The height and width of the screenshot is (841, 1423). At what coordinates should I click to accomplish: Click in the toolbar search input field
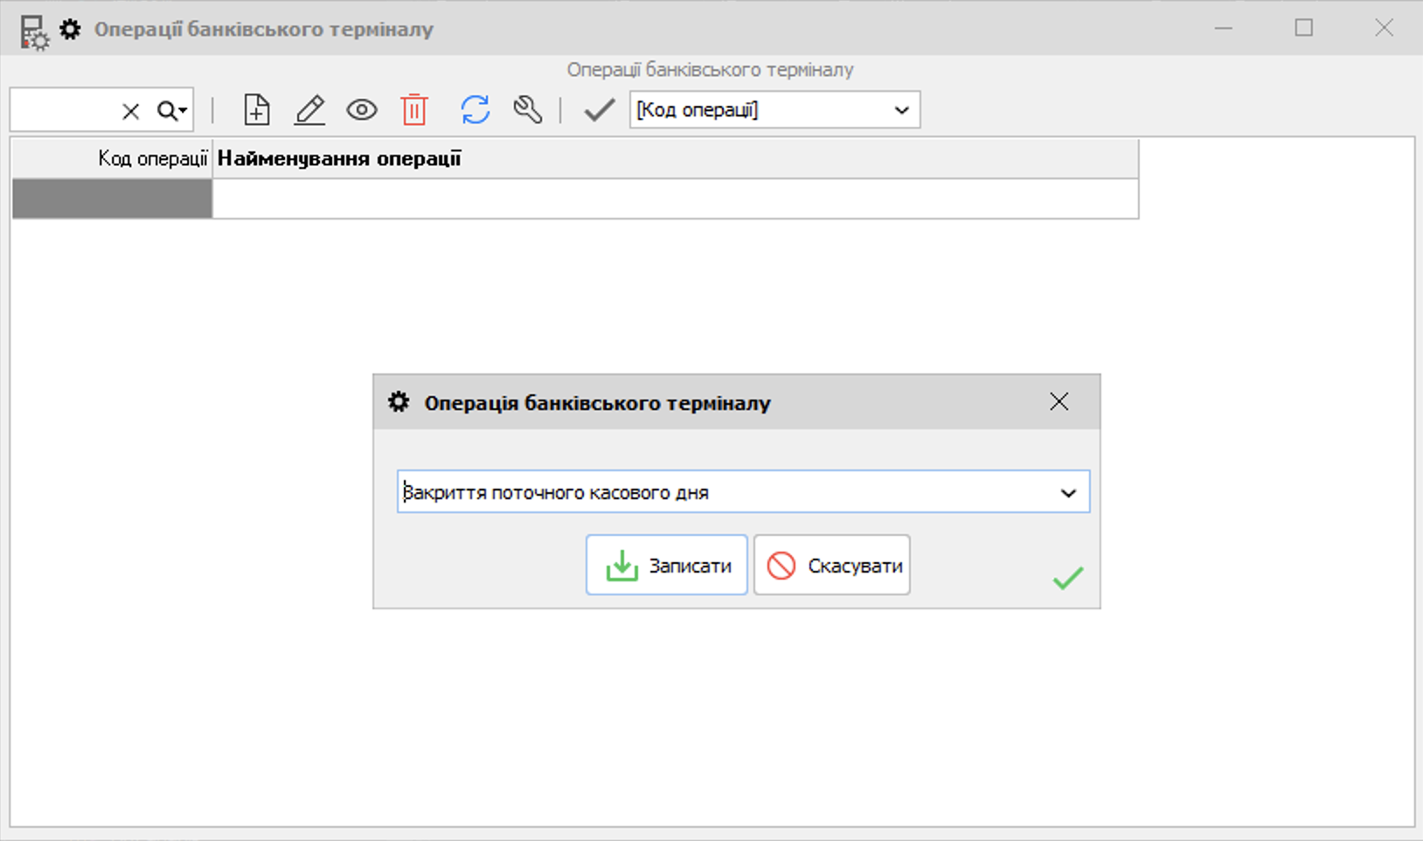pos(63,111)
